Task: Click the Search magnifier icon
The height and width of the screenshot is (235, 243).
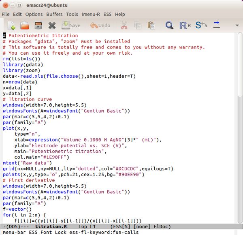Action: point(169,26)
